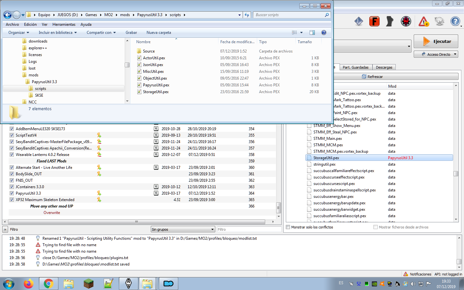Click the data file list vertical scrollbar thumb
The image size is (464, 290).
click(x=456, y=174)
